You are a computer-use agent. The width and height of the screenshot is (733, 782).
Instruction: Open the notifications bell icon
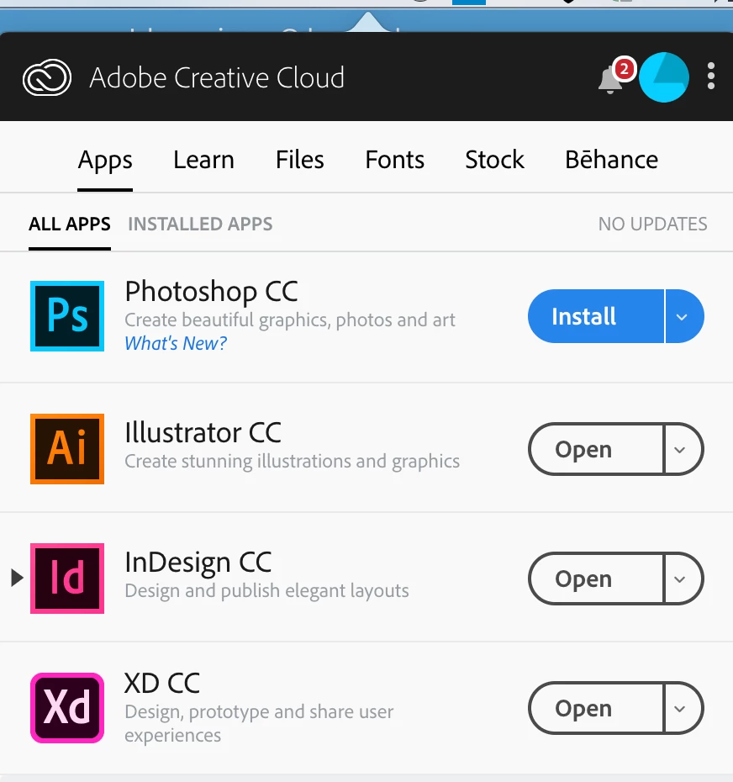[610, 80]
